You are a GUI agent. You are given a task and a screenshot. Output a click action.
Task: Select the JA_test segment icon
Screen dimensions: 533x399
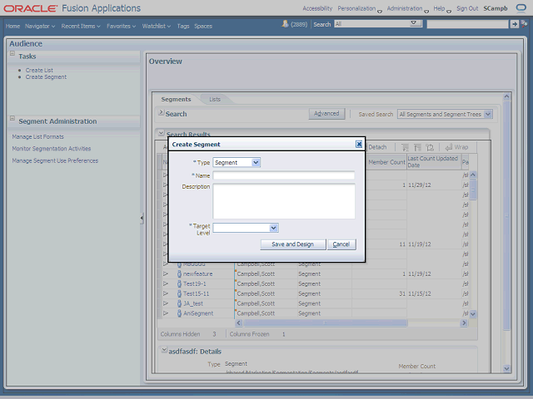pyautogui.click(x=179, y=303)
